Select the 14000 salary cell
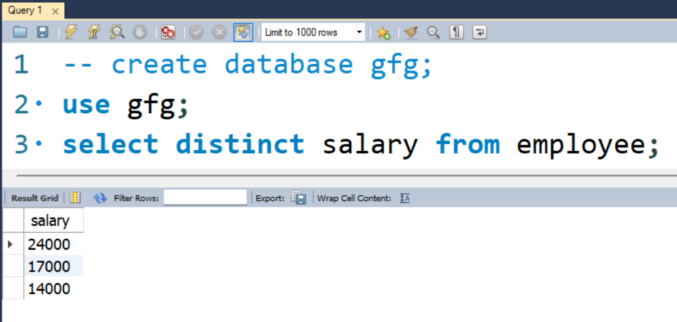The image size is (677, 322). click(53, 288)
